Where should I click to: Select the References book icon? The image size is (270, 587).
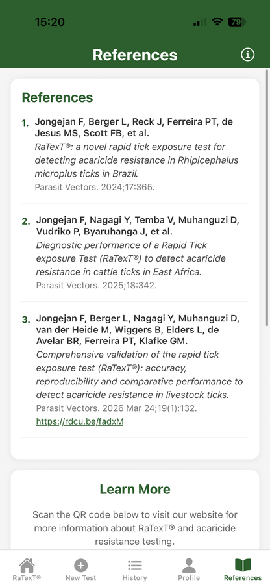243,566
